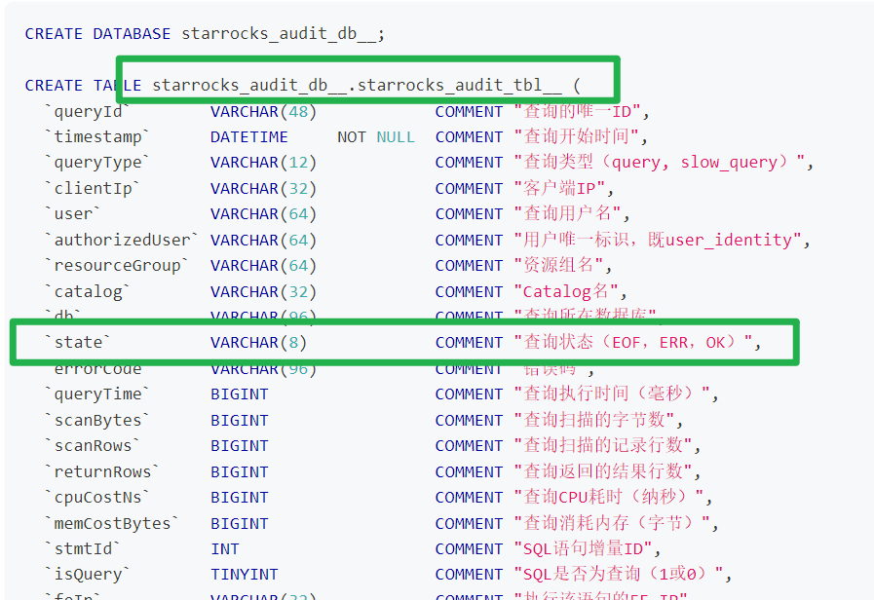Click the `queryId` column name
The height and width of the screenshot is (600, 874).
coord(87,111)
